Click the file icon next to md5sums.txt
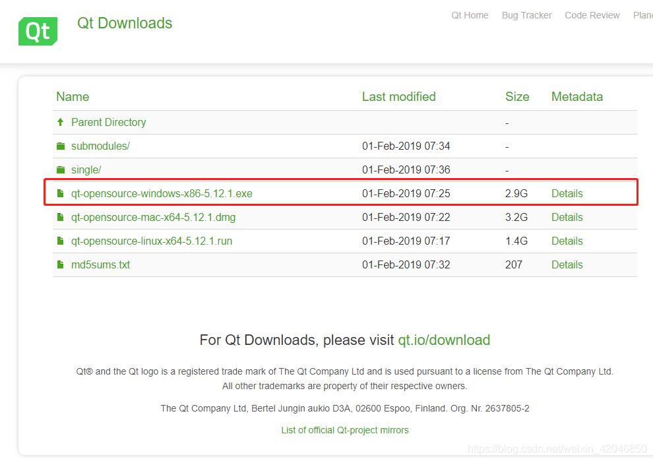 (61, 264)
